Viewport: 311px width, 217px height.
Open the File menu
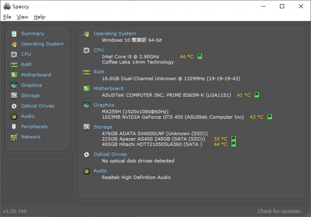tap(7, 17)
